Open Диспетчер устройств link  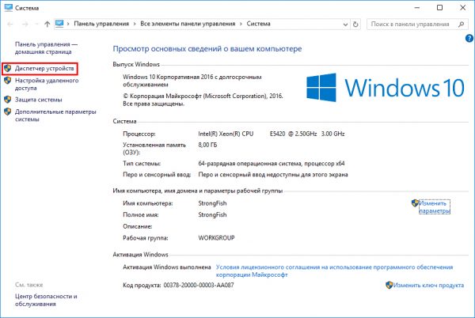pyautogui.click(x=44, y=69)
